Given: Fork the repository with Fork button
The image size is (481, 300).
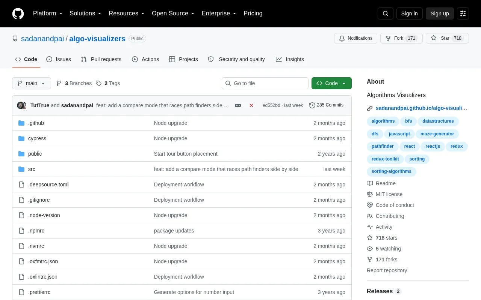Looking at the screenshot, I should (x=401, y=38).
